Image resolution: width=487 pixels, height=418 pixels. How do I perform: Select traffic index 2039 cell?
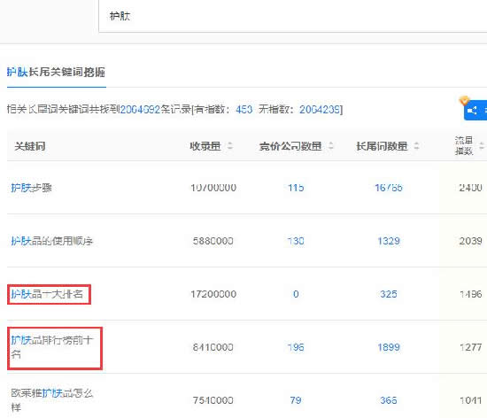pos(470,241)
